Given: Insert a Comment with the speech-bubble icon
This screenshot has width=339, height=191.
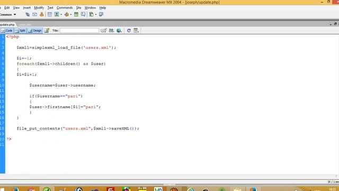Looking at the screenshot, I should (x=83, y=14).
